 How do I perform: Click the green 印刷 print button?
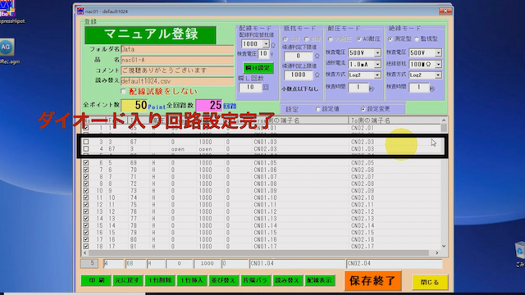coord(96,280)
